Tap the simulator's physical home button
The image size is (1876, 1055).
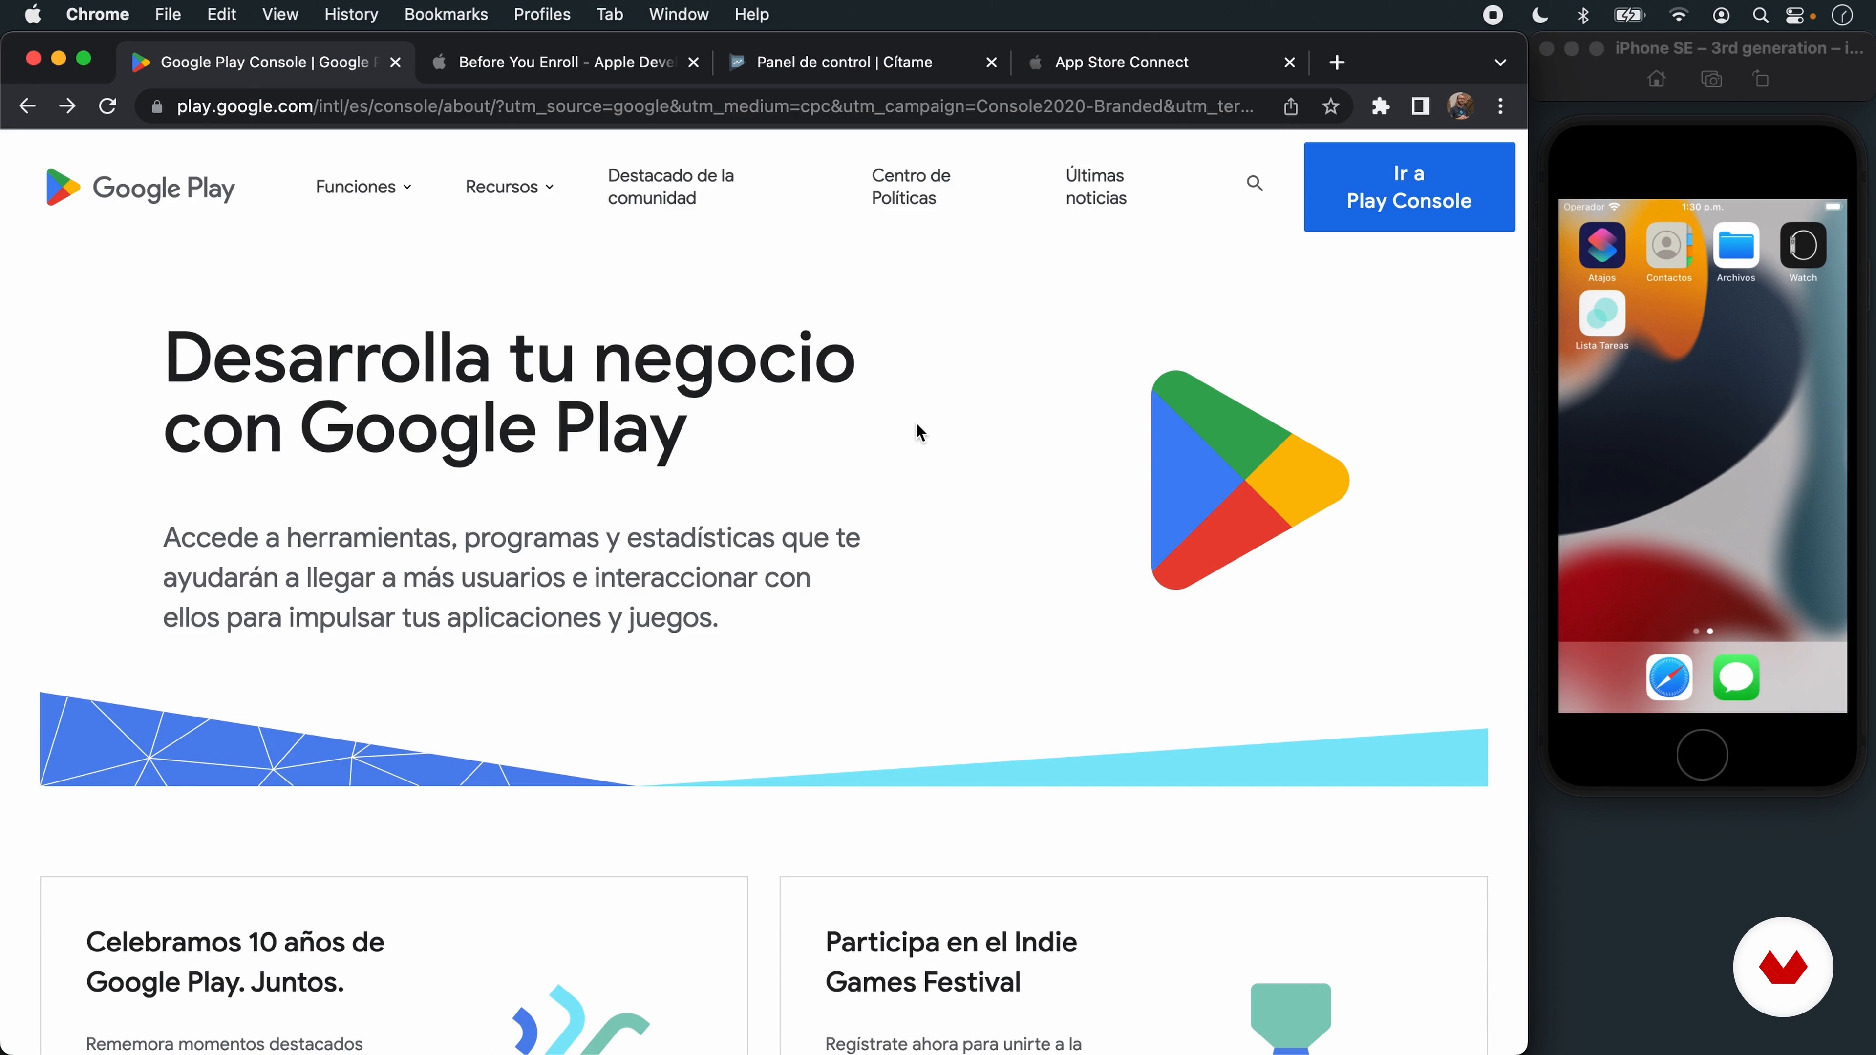(x=1702, y=755)
